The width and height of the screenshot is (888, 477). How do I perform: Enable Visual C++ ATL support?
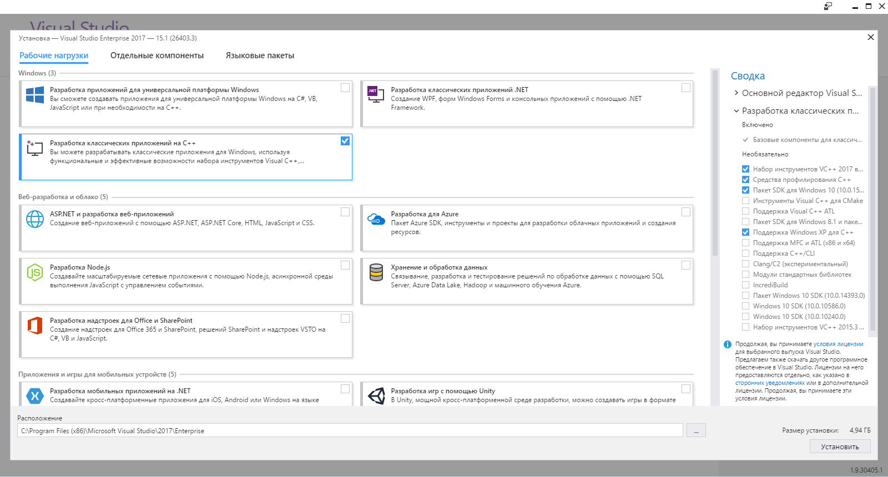[x=745, y=211]
